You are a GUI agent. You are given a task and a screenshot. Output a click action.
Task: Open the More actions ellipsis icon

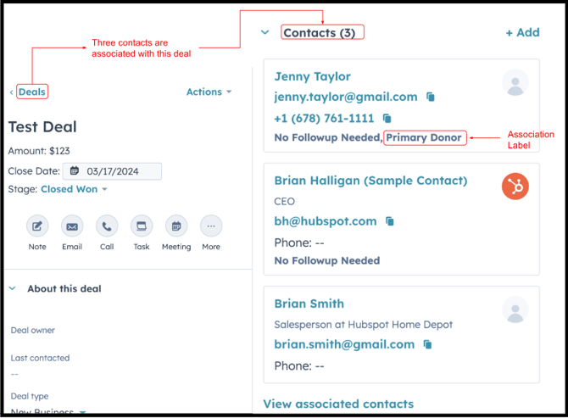pos(211,226)
